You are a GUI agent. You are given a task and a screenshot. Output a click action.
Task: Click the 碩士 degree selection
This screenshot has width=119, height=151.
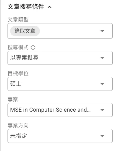coord(16,84)
